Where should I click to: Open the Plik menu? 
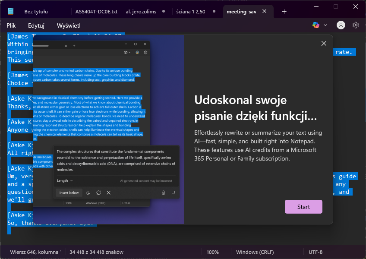pos(11,25)
